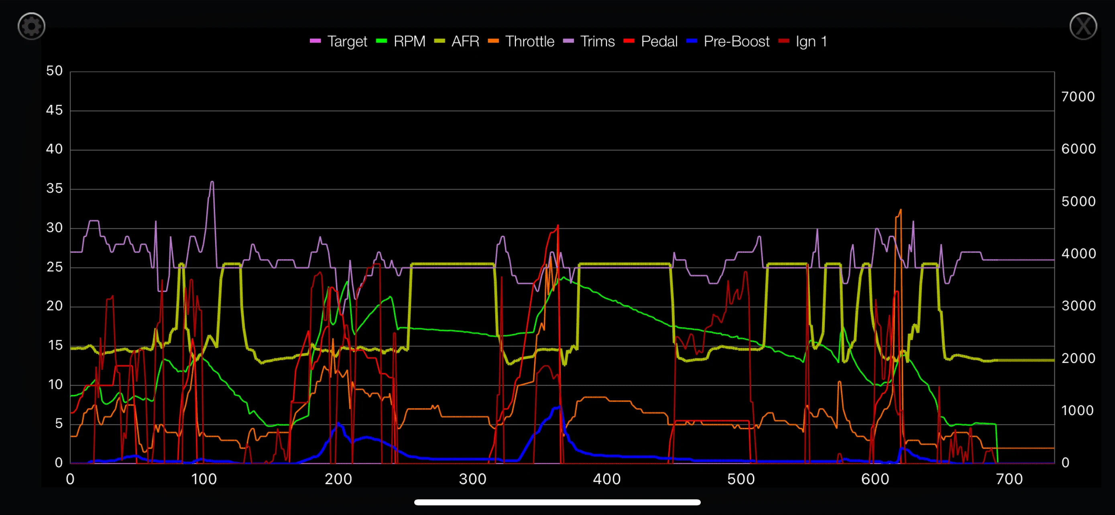1115x515 pixels.
Task: Click the dark red Ign 1 swatch
Action: [784, 41]
